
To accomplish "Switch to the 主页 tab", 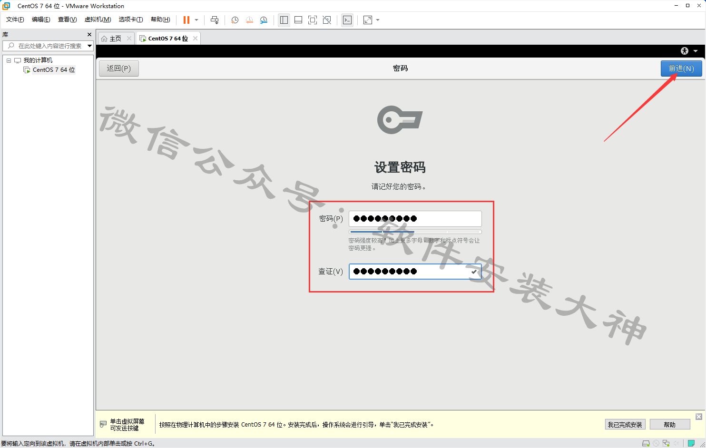I will tap(116, 39).
